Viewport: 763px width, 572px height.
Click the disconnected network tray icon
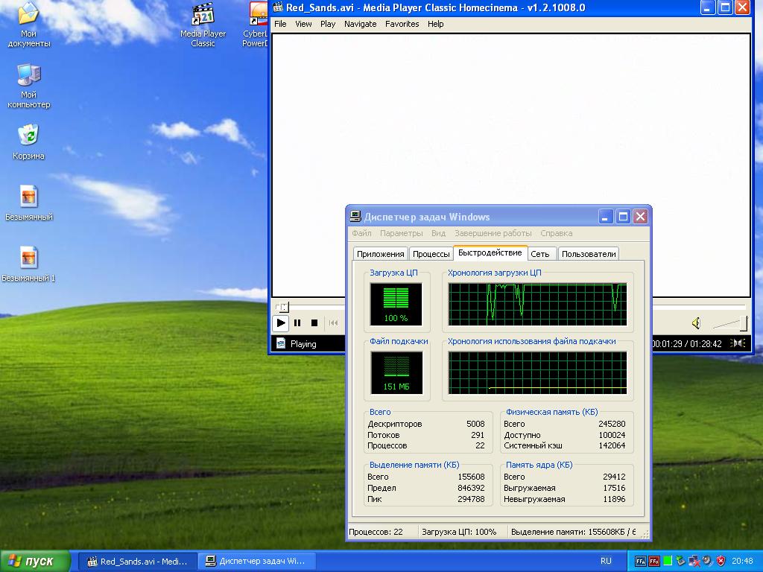(694, 562)
